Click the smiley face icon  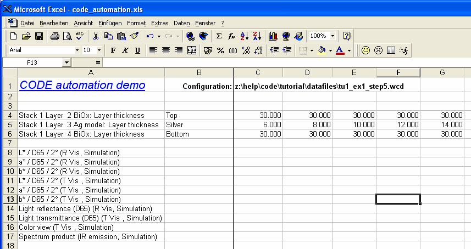click(365, 50)
